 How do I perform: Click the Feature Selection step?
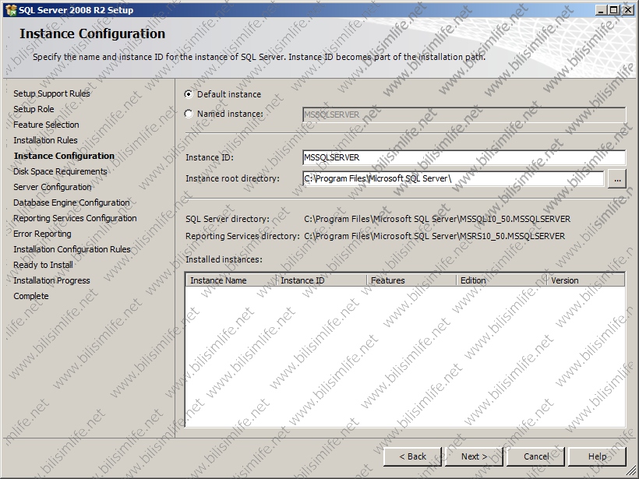tap(46, 125)
